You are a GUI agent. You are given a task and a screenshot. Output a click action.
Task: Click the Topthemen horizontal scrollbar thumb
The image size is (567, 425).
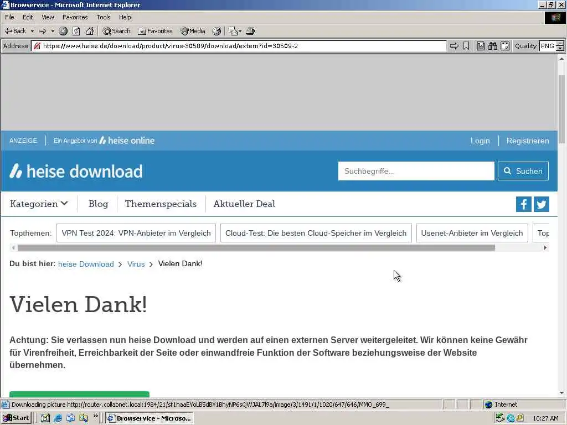[256, 247]
